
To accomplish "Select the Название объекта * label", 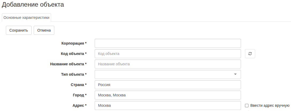I will tap(68, 64).
